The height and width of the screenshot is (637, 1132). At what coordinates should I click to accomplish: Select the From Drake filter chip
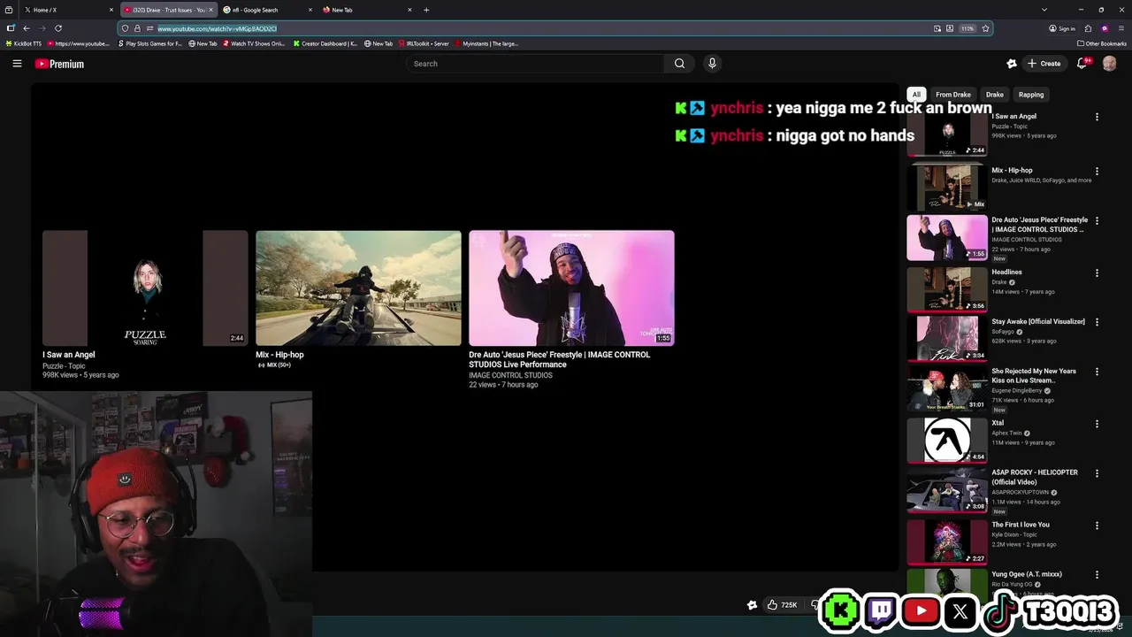(953, 95)
